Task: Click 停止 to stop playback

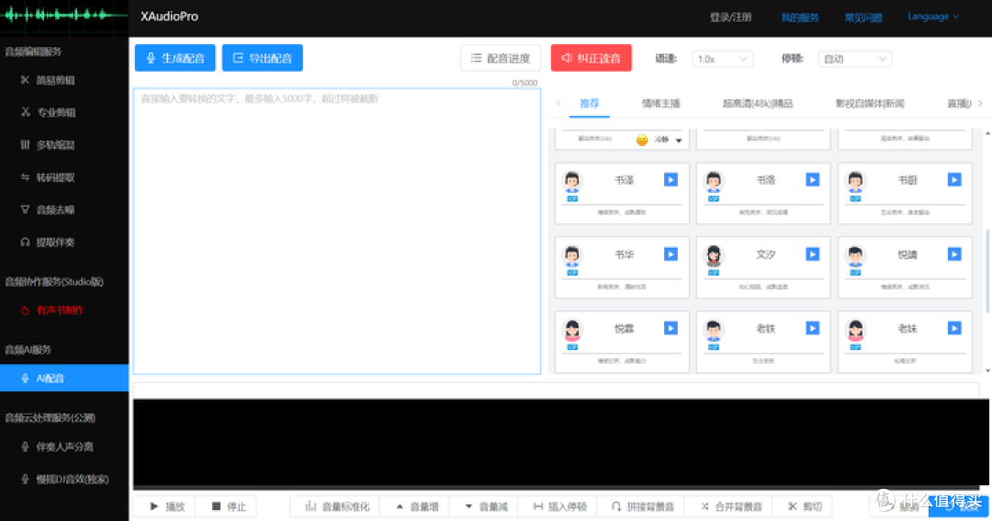Action: click(x=227, y=506)
